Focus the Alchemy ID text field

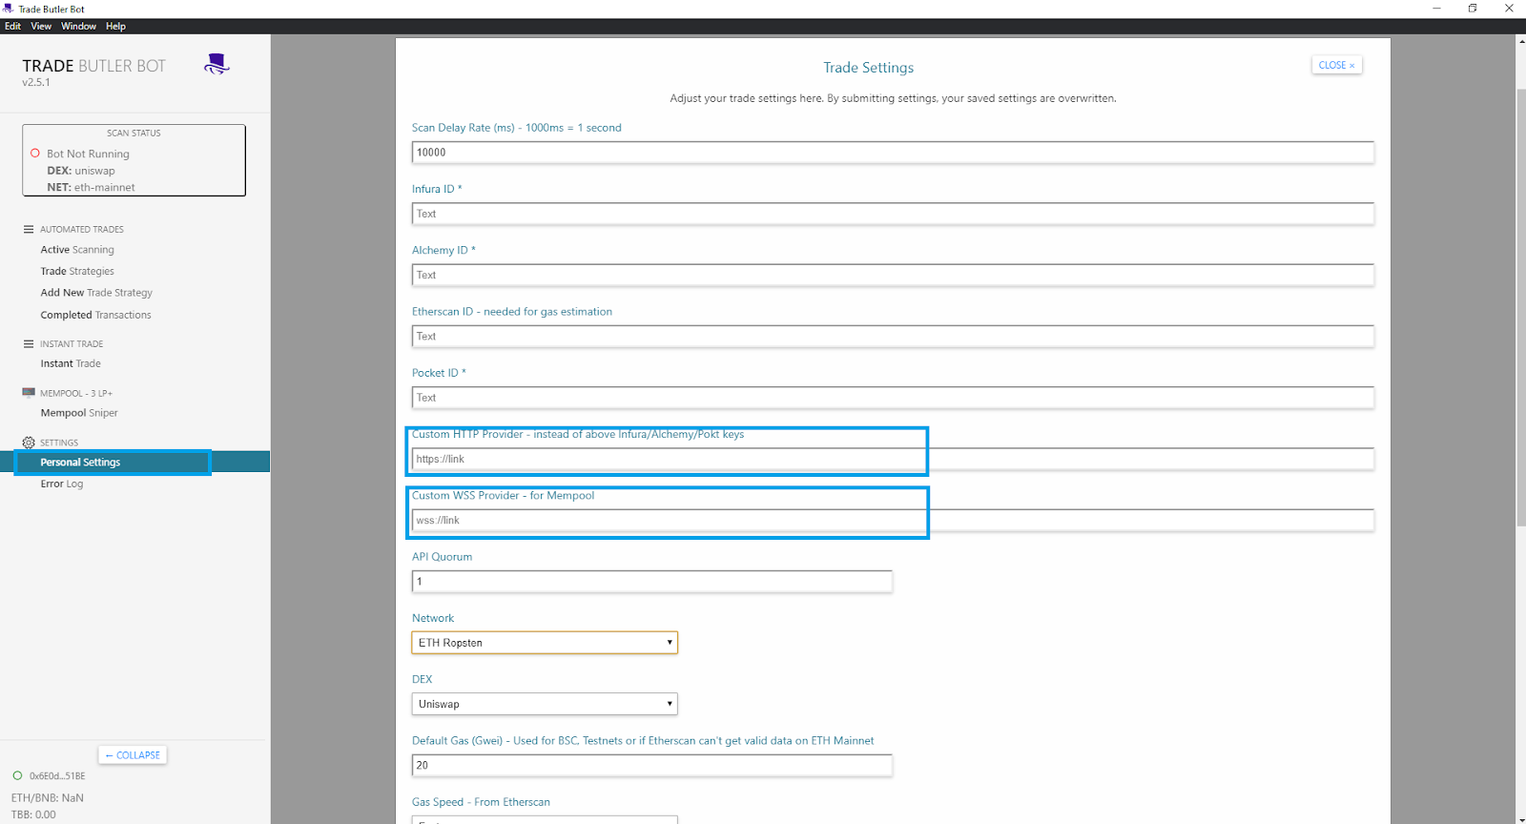coord(893,275)
